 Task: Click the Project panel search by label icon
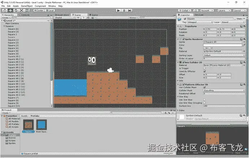click(169, 113)
